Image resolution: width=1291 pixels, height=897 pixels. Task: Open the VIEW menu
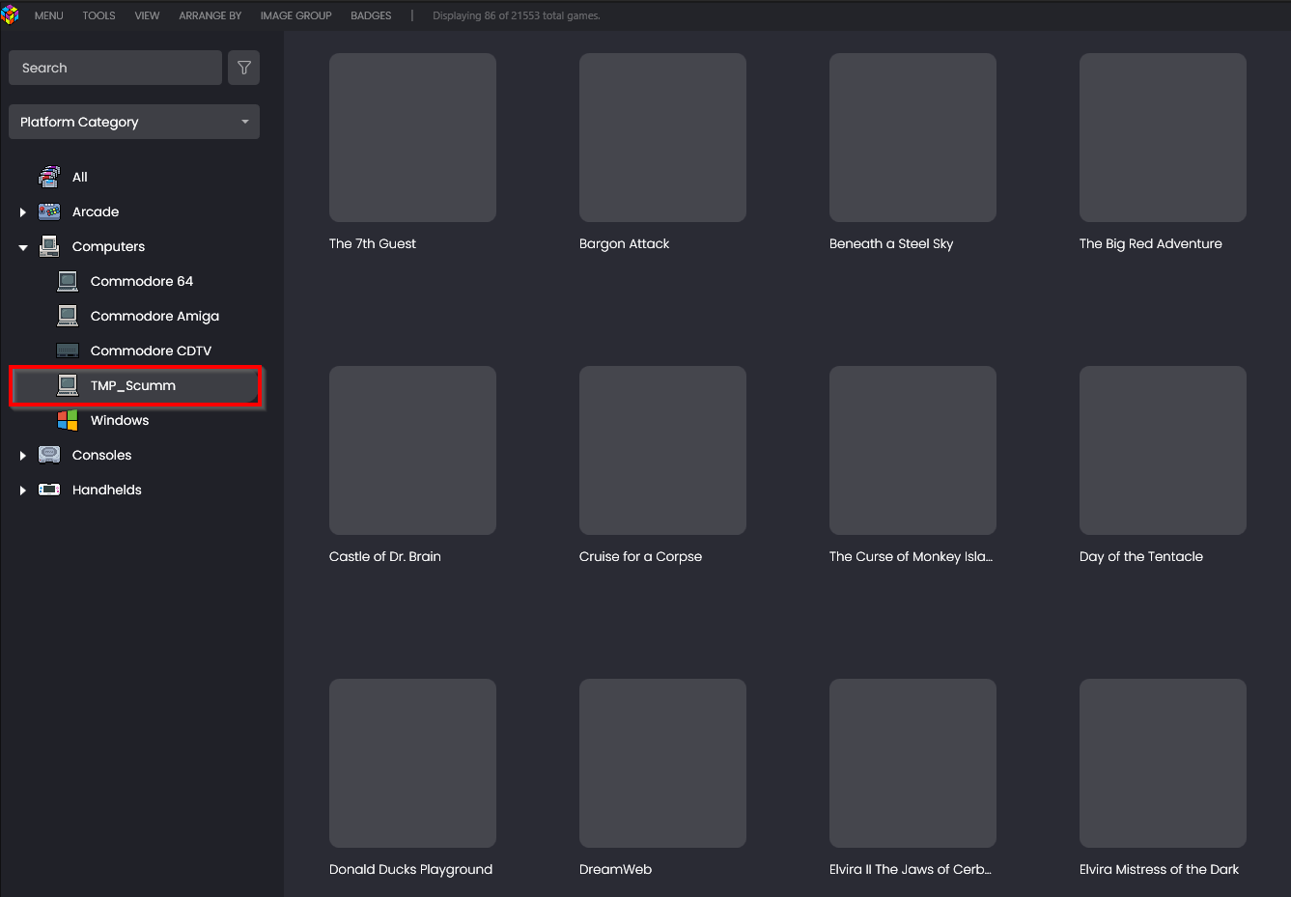point(147,15)
